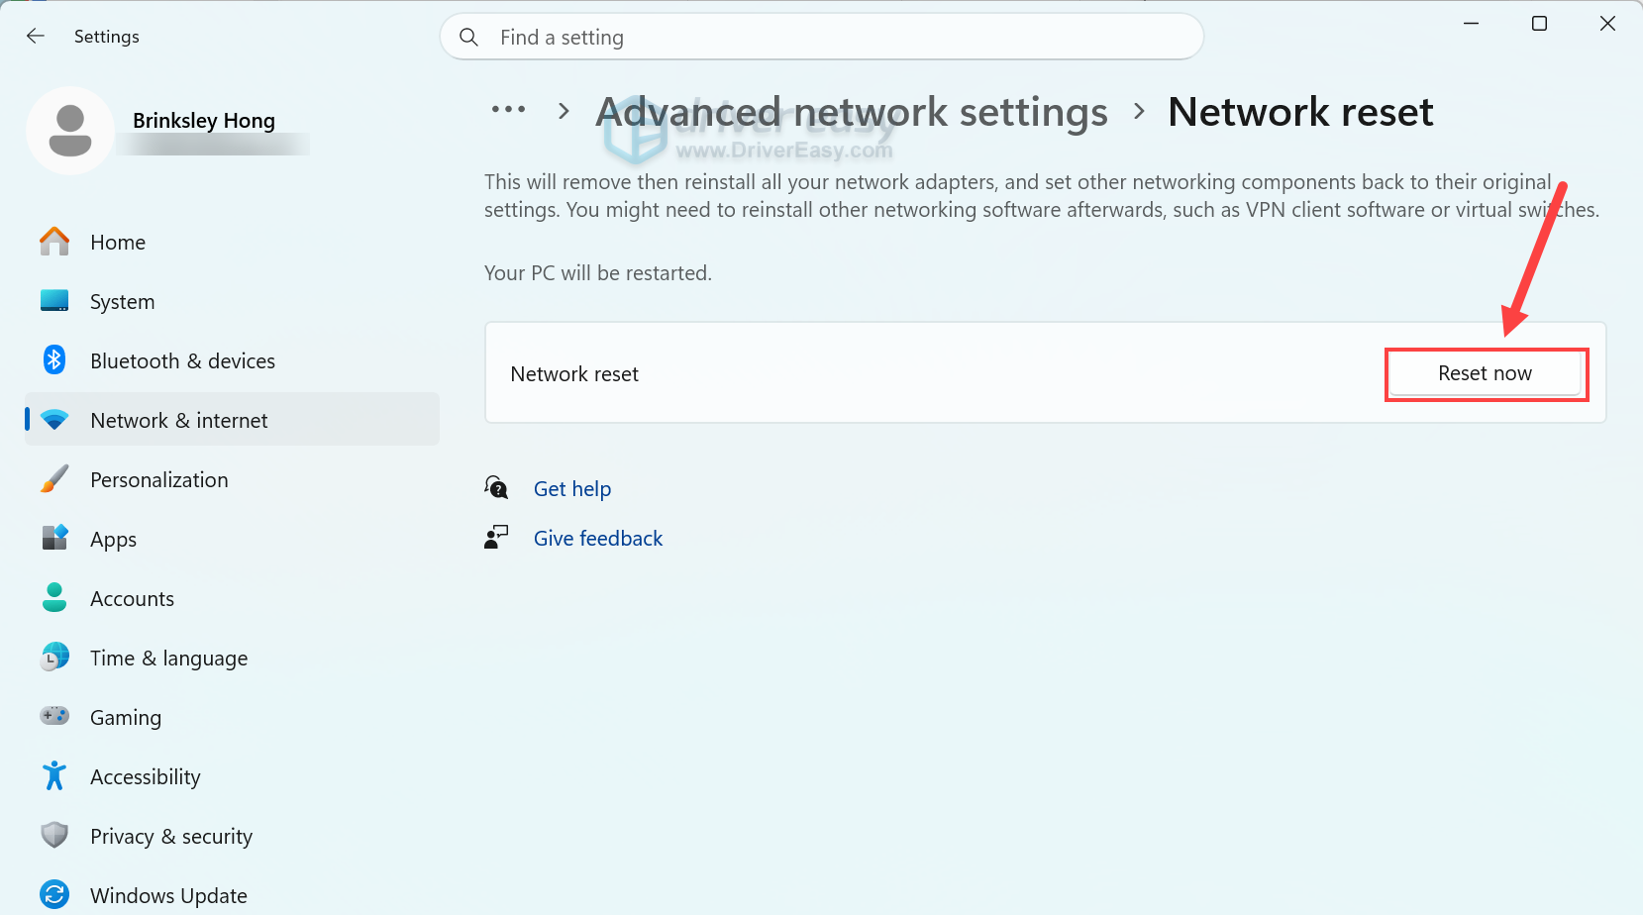Minimize the Settings window
The width and height of the screenshot is (1643, 915).
click(1472, 23)
